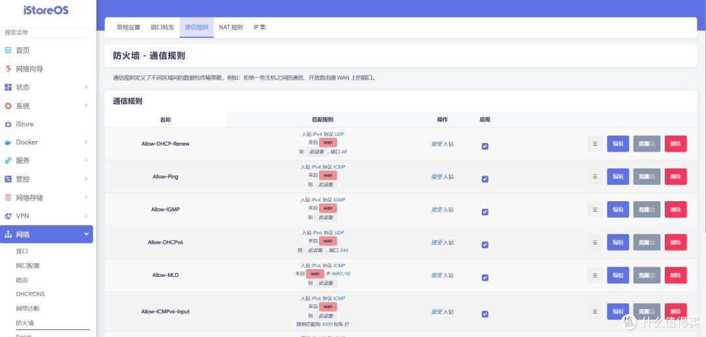Expand the 状态 menu chevron

(86, 87)
